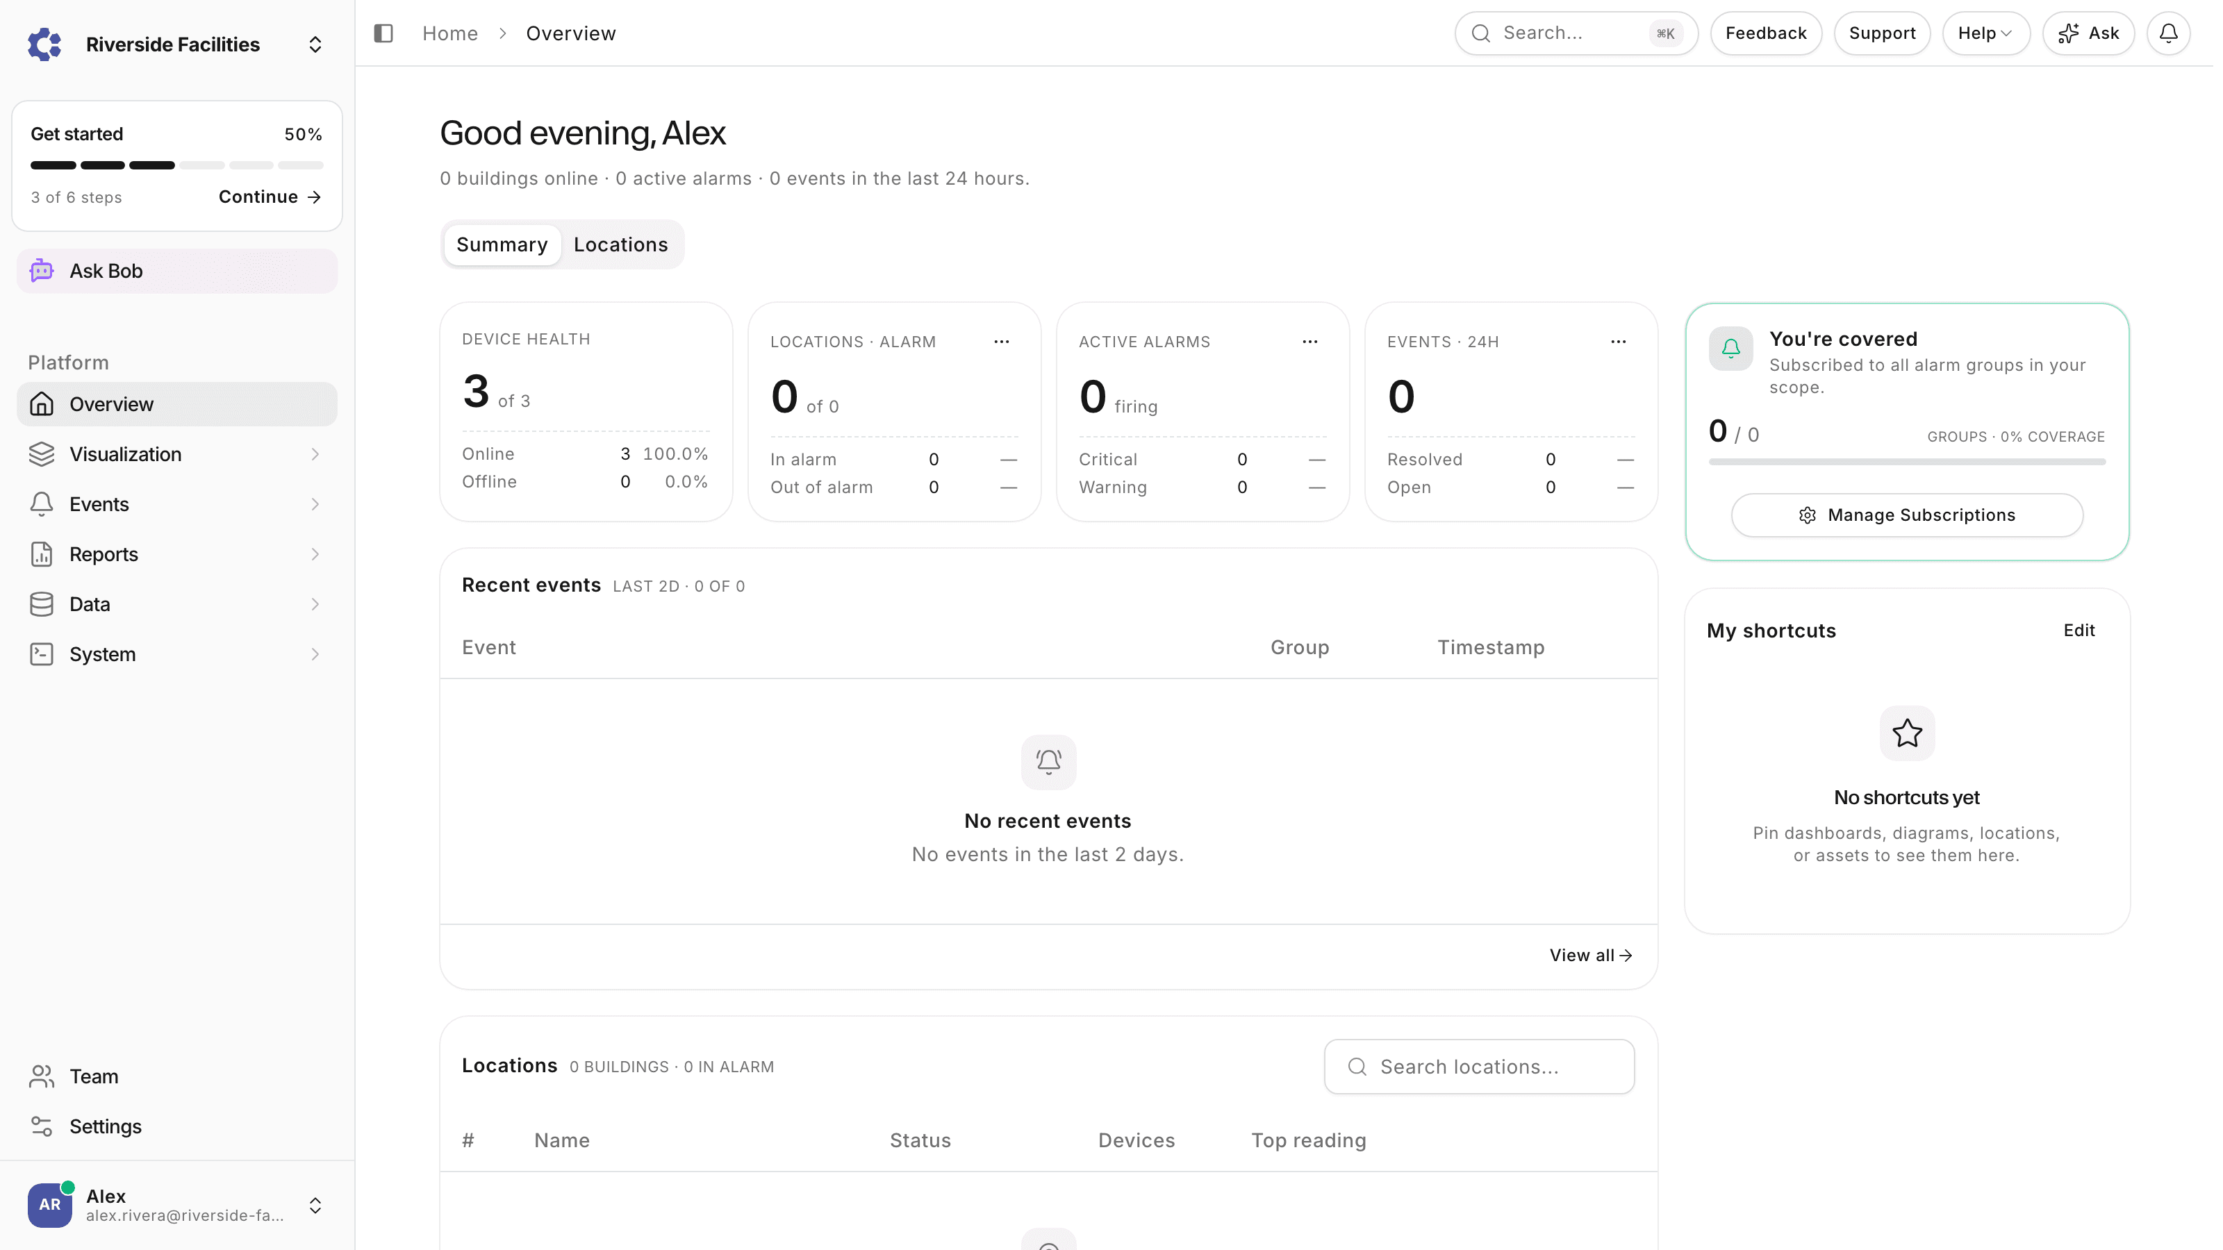2223x1250 pixels.
Task: Click the Resolved row in Events 24H
Action: pyautogui.click(x=1510, y=459)
